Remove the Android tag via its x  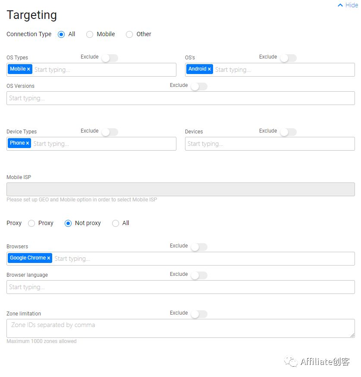pyautogui.click(x=209, y=69)
